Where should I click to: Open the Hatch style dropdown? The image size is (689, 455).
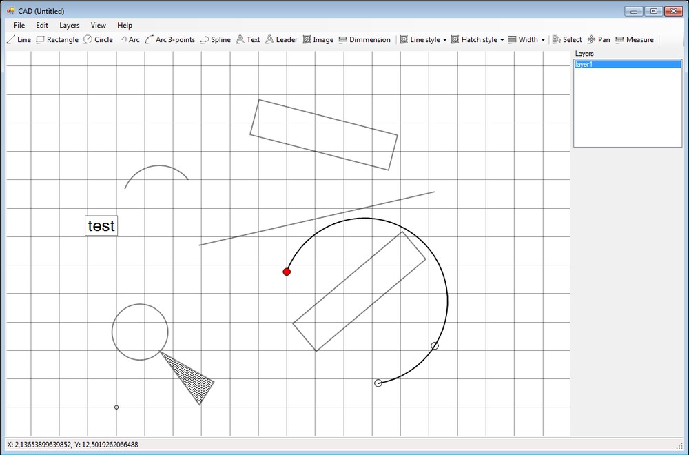[477, 39]
